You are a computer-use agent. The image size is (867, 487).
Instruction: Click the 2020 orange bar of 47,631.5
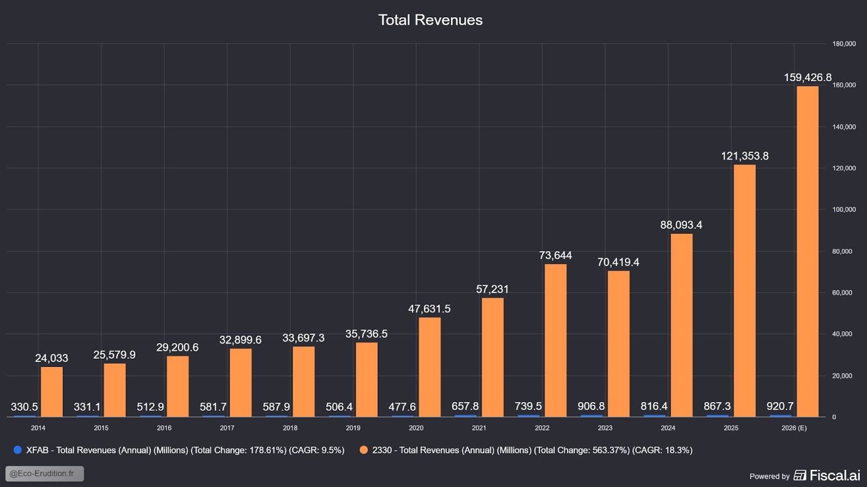click(429, 367)
